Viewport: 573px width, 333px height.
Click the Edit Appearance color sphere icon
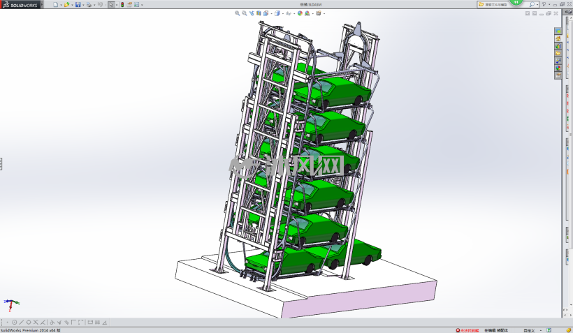(x=300, y=13)
